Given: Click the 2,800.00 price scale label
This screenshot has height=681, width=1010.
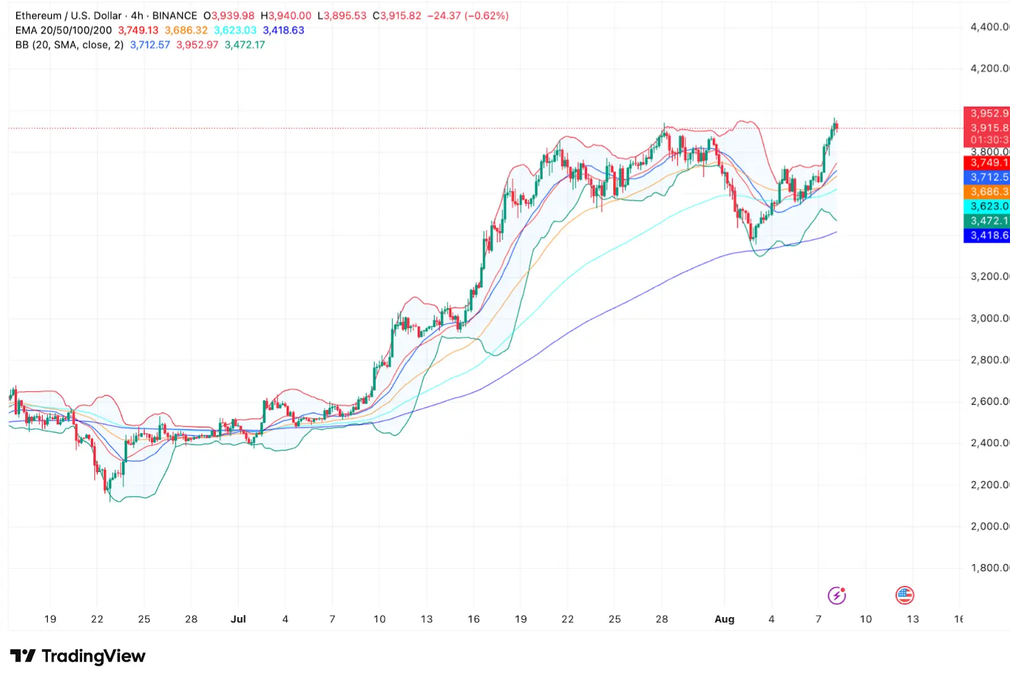Looking at the screenshot, I should tap(990, 360).
